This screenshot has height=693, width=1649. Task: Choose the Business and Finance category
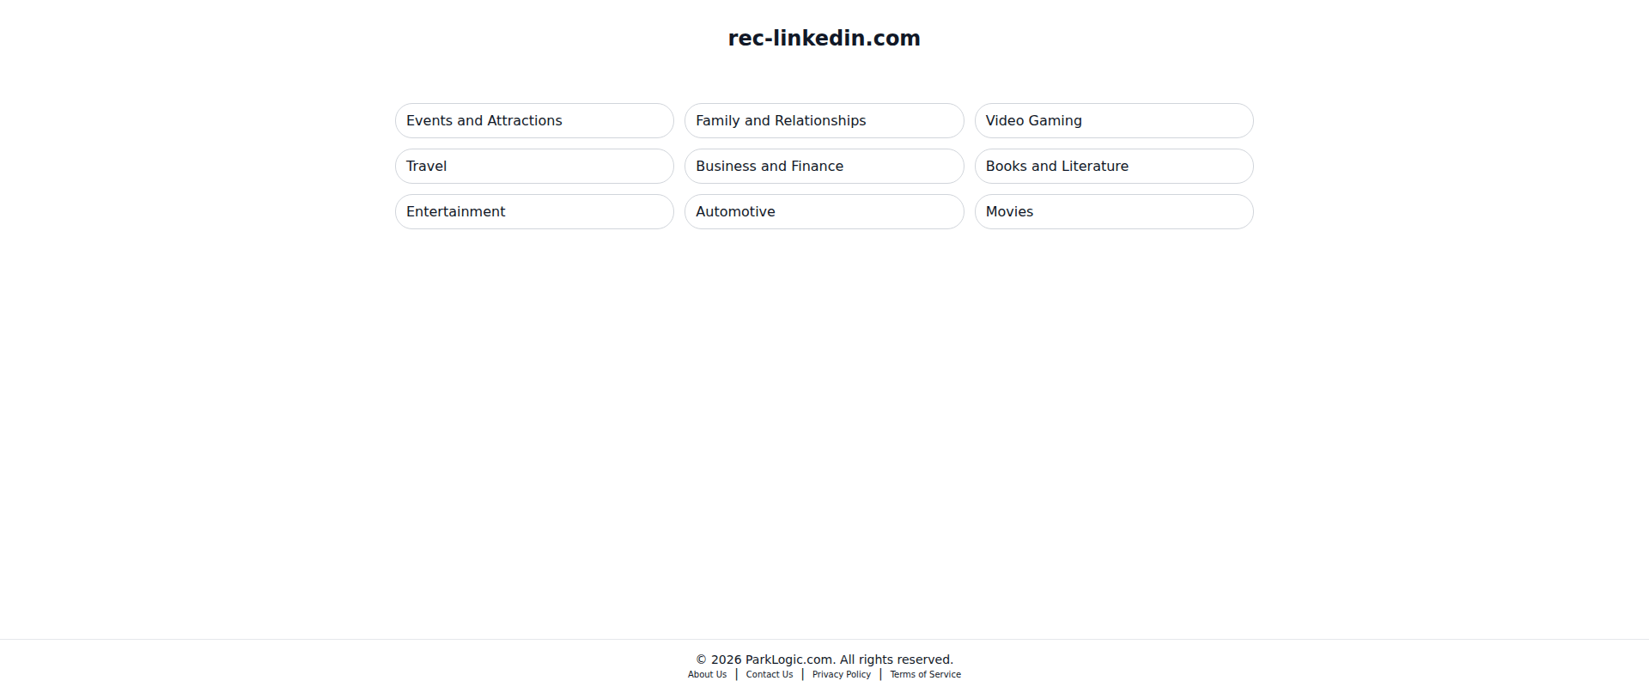(x=824, y=167)
